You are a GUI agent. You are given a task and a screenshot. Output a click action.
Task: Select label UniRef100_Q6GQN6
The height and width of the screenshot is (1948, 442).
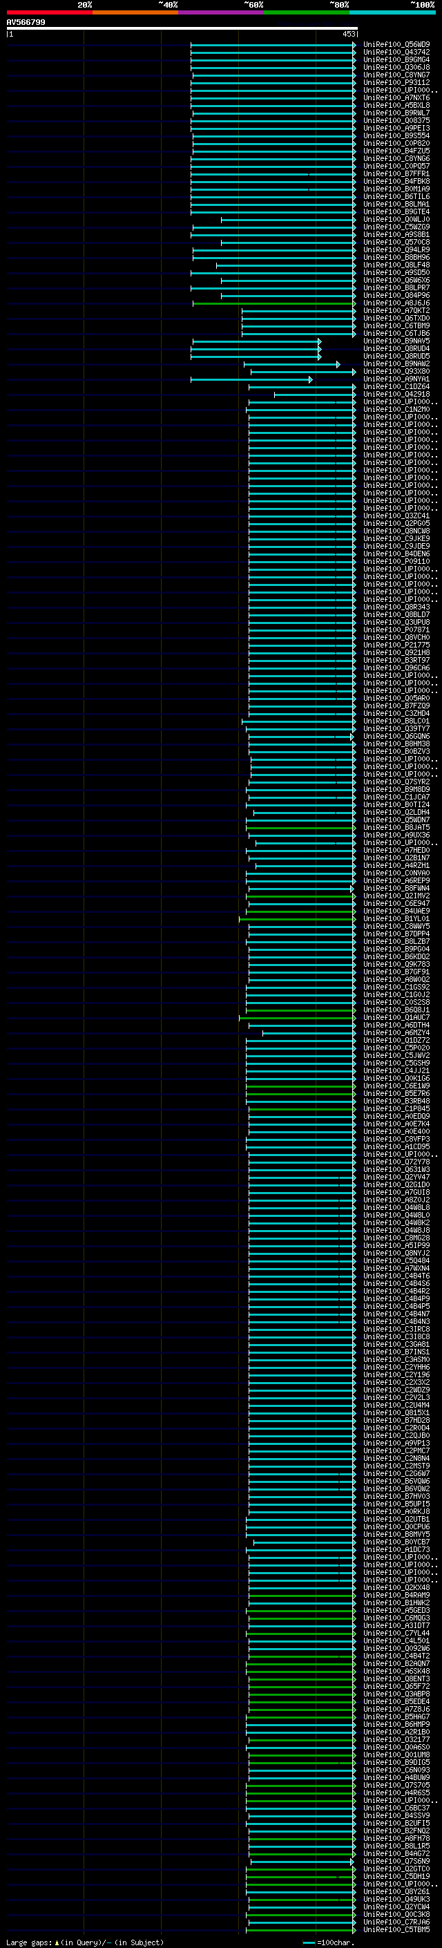point(396,737)
